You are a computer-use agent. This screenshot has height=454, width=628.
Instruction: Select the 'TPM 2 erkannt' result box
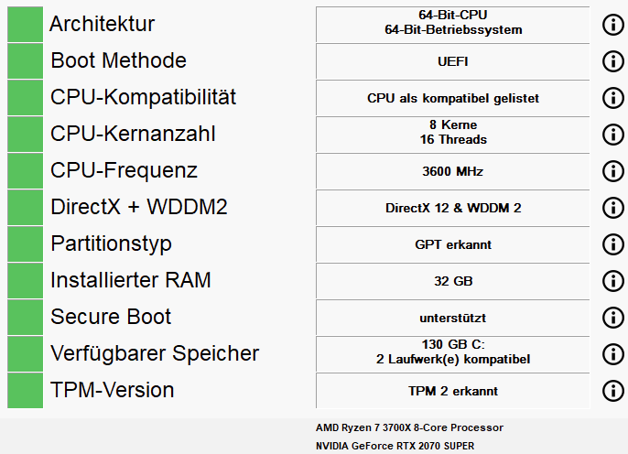click(452, 391)
